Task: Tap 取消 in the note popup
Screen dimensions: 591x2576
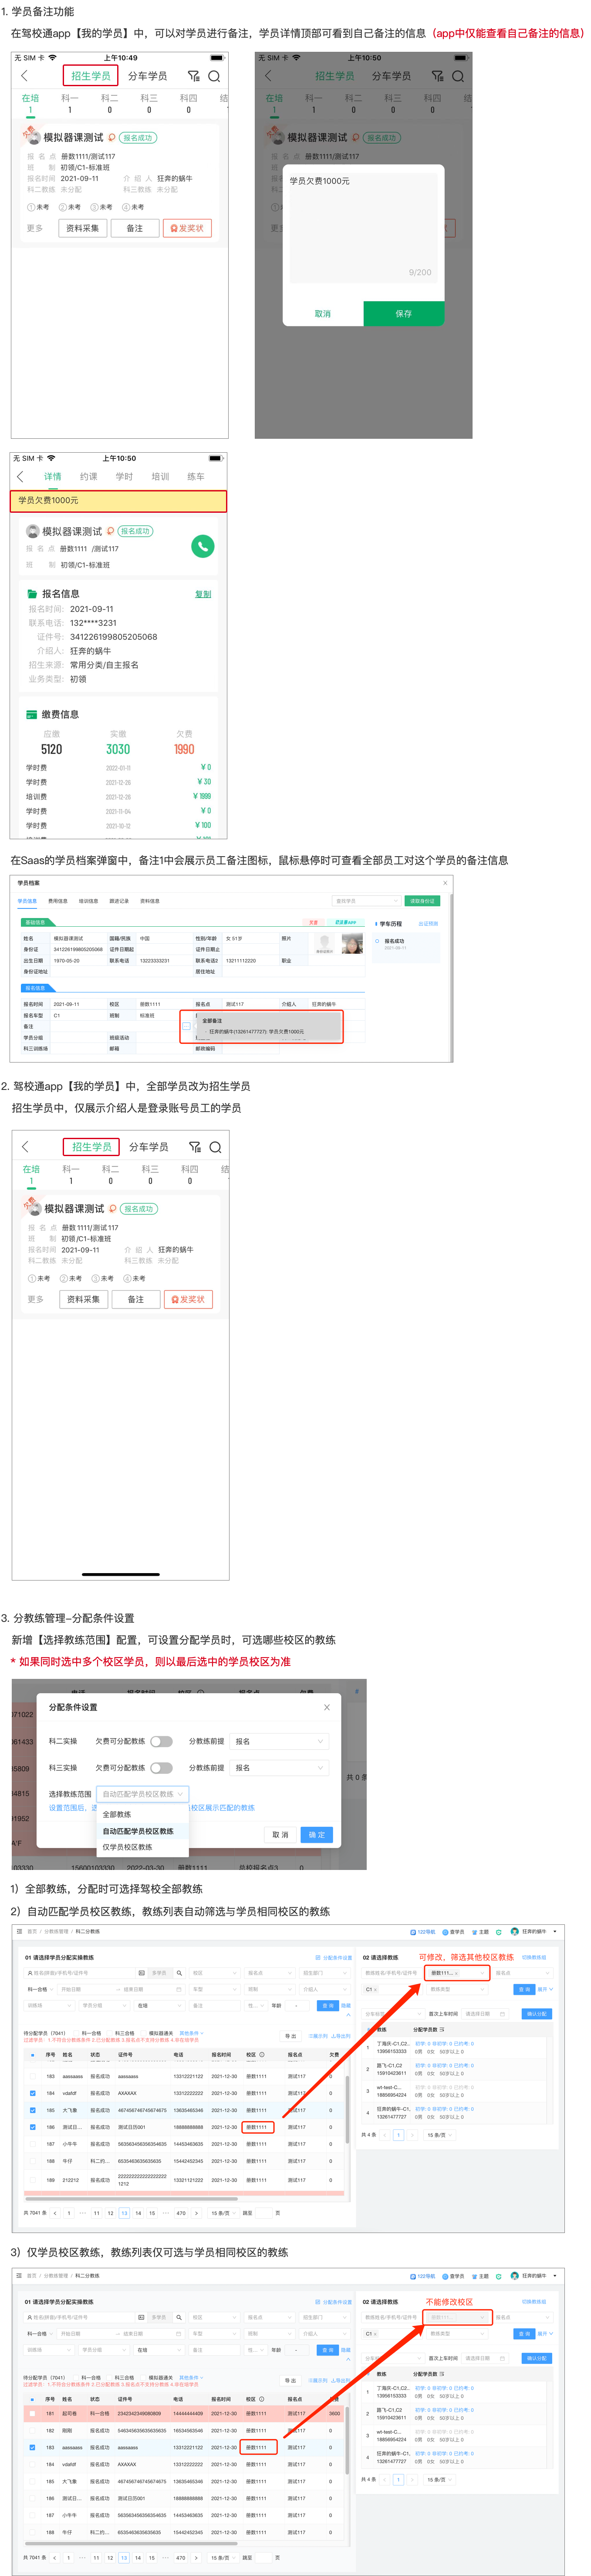Action: pos(323,313)
